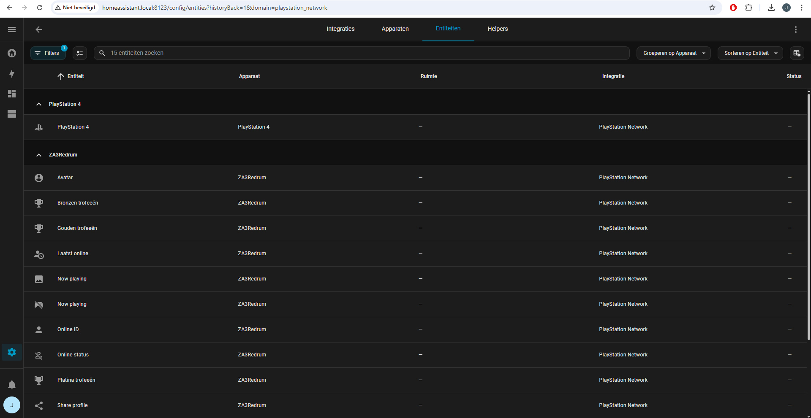Screen dimensions: 811x418
Task: Open the Laatst online entity row
Action: point(73,253)
